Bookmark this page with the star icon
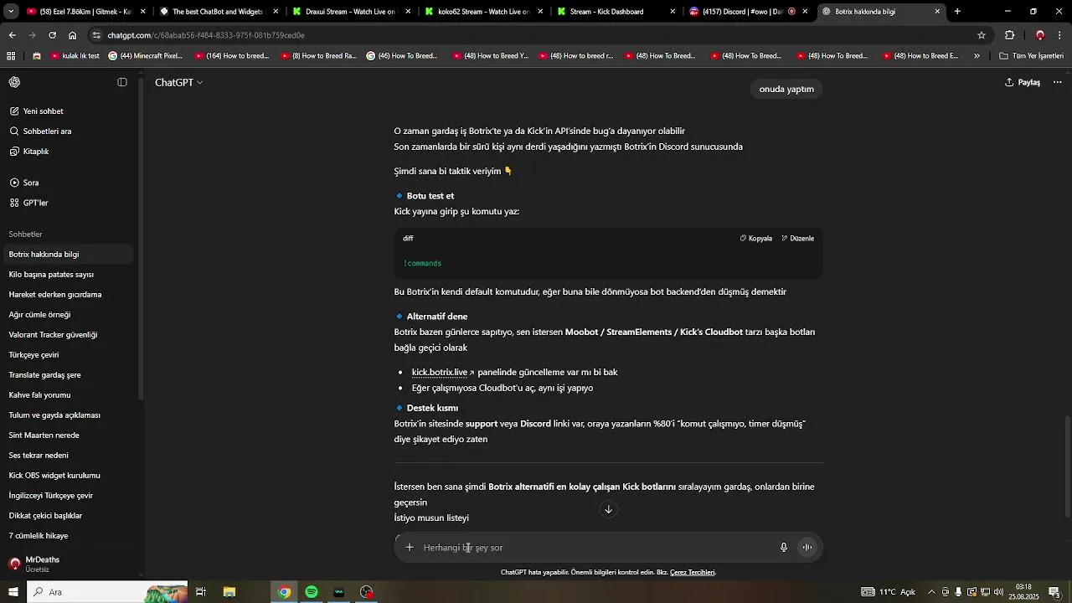 point(982,35)
